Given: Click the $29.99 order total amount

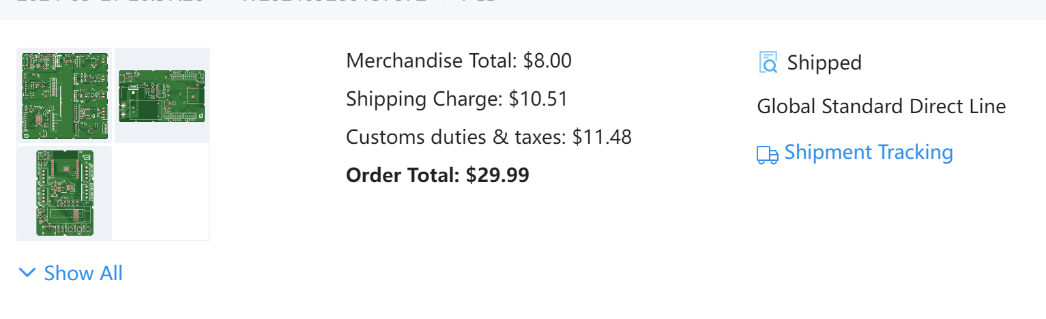Looking at the screenshot, I should [x=497, y=175].
